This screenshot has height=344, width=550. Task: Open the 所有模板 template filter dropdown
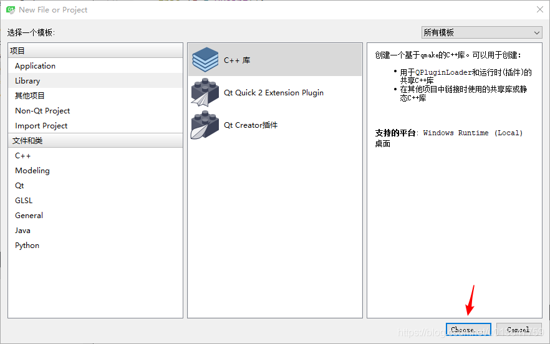pos(481,32)
